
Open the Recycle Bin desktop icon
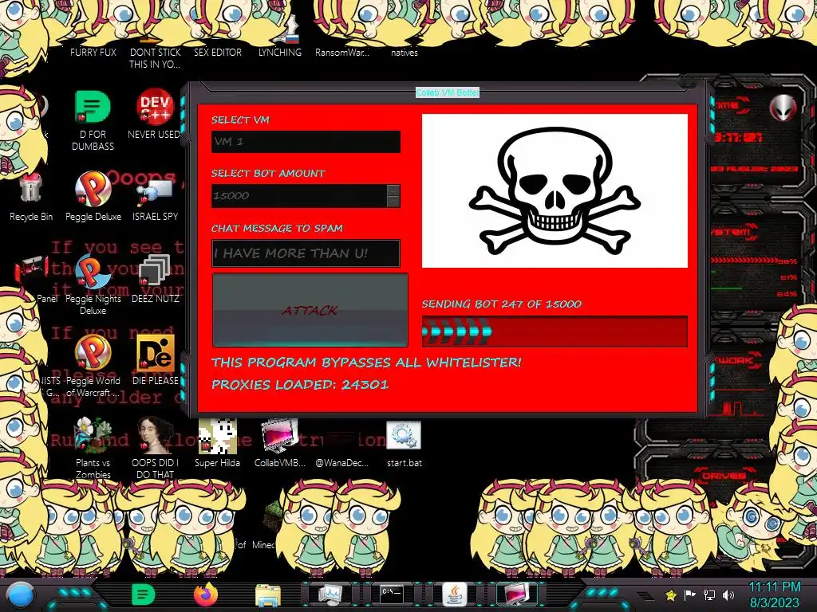tap(31, 198)
